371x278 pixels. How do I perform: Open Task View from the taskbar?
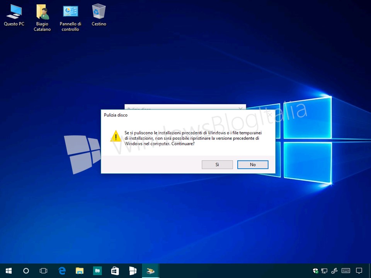pyautogui.click(x=44, y=271)
